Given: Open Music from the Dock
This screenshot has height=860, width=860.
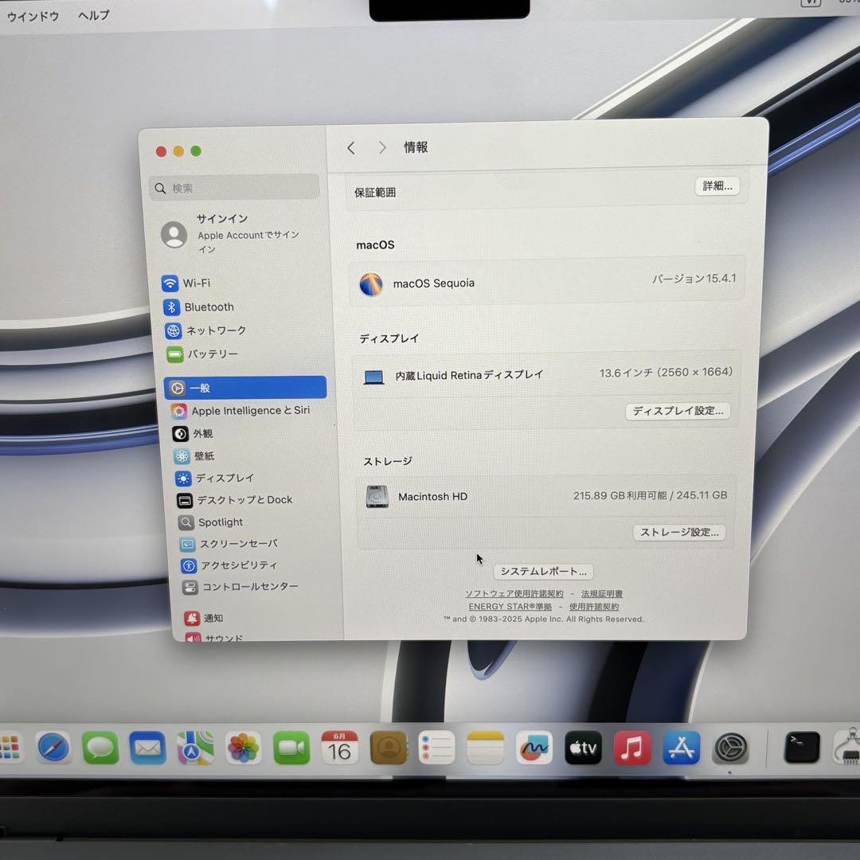Looking at the screenshot, I should (631, 748).
